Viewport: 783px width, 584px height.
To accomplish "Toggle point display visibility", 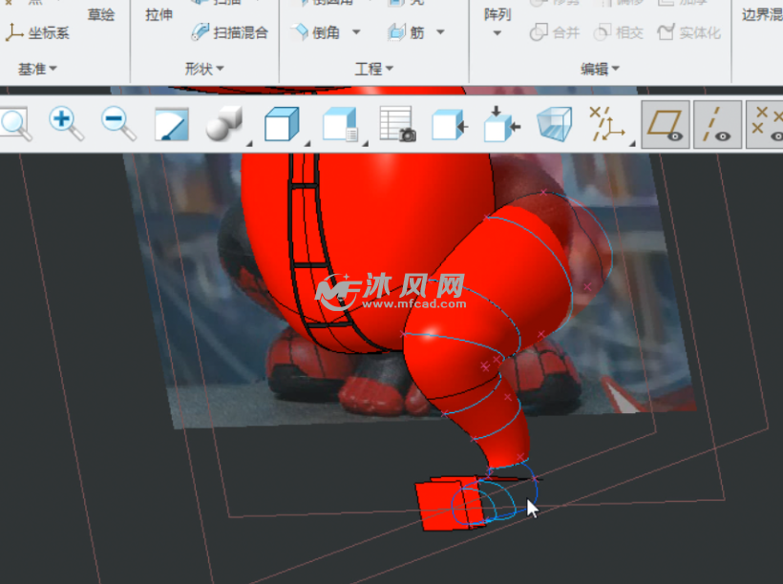I will [x=765, y=124].
